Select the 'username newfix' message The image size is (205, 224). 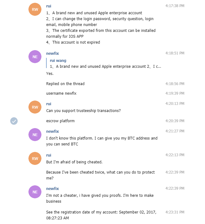[x=61, y=93]
